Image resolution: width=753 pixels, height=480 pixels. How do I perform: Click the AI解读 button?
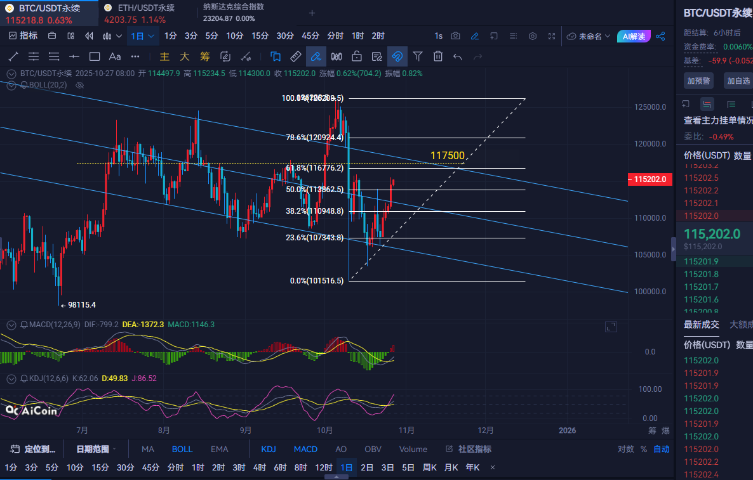[634, 36]
